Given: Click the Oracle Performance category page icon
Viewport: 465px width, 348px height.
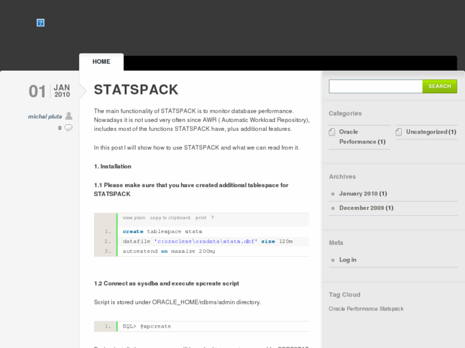Looking at the screenshot, I should 332,132.
